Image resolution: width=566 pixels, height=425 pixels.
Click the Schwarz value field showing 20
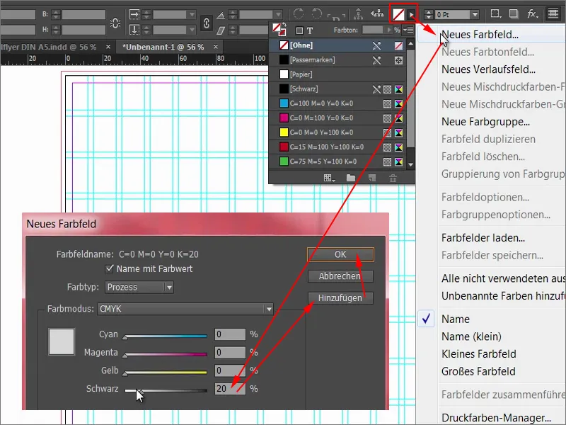(x=230, y=389)
